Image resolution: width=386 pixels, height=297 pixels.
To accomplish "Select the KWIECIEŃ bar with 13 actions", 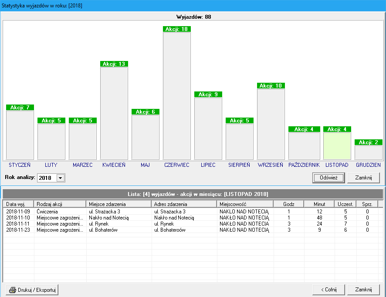I will 114,113.
